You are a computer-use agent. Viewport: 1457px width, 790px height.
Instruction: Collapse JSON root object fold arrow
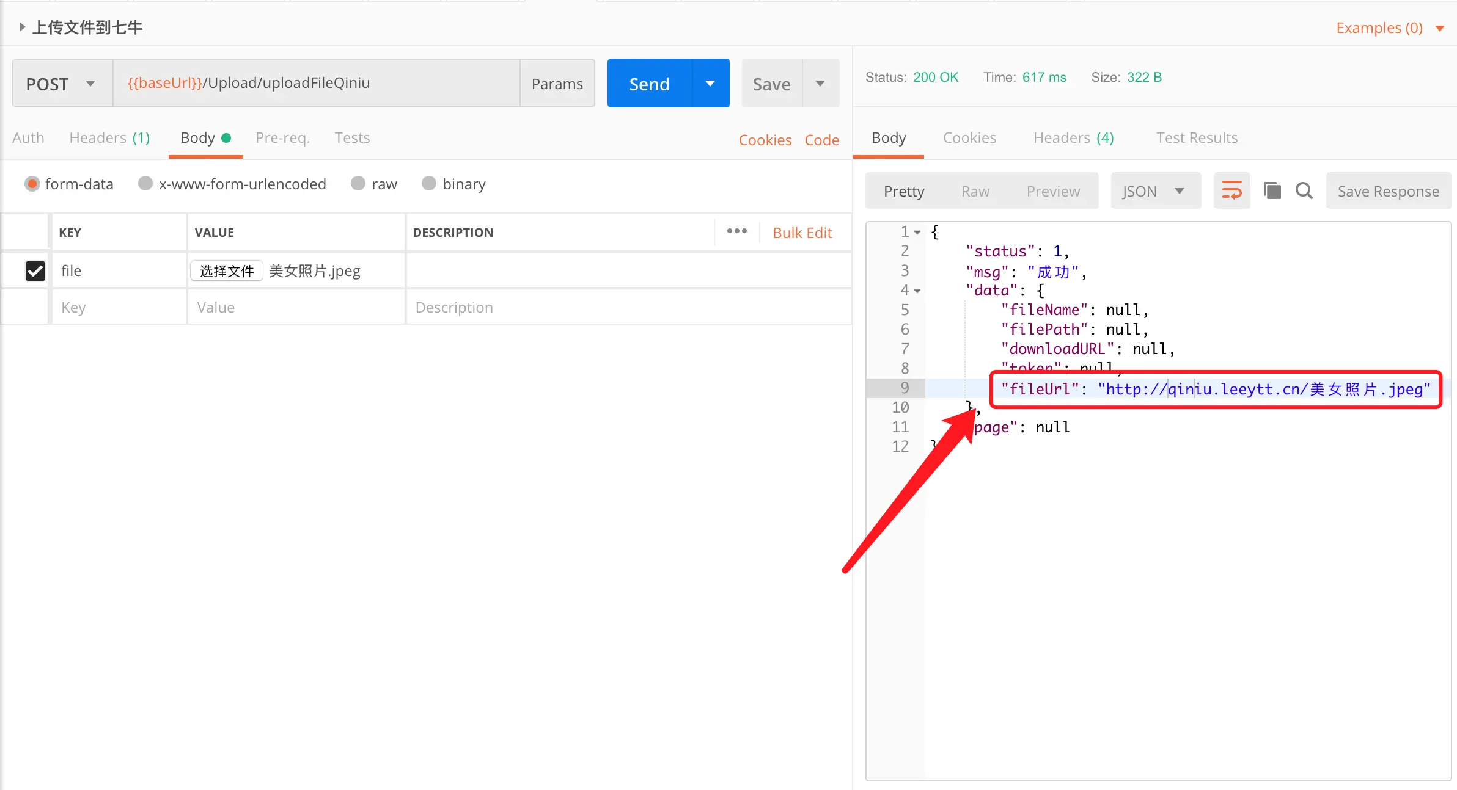[x=917, y=233]
